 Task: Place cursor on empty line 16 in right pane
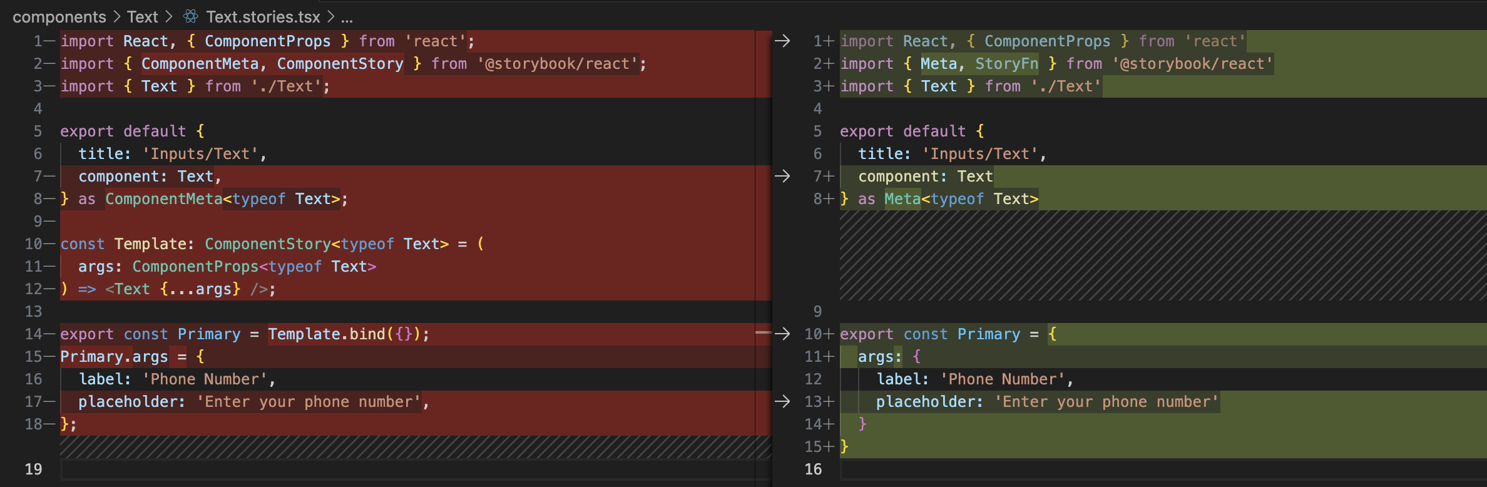(x=1163, y=469)
